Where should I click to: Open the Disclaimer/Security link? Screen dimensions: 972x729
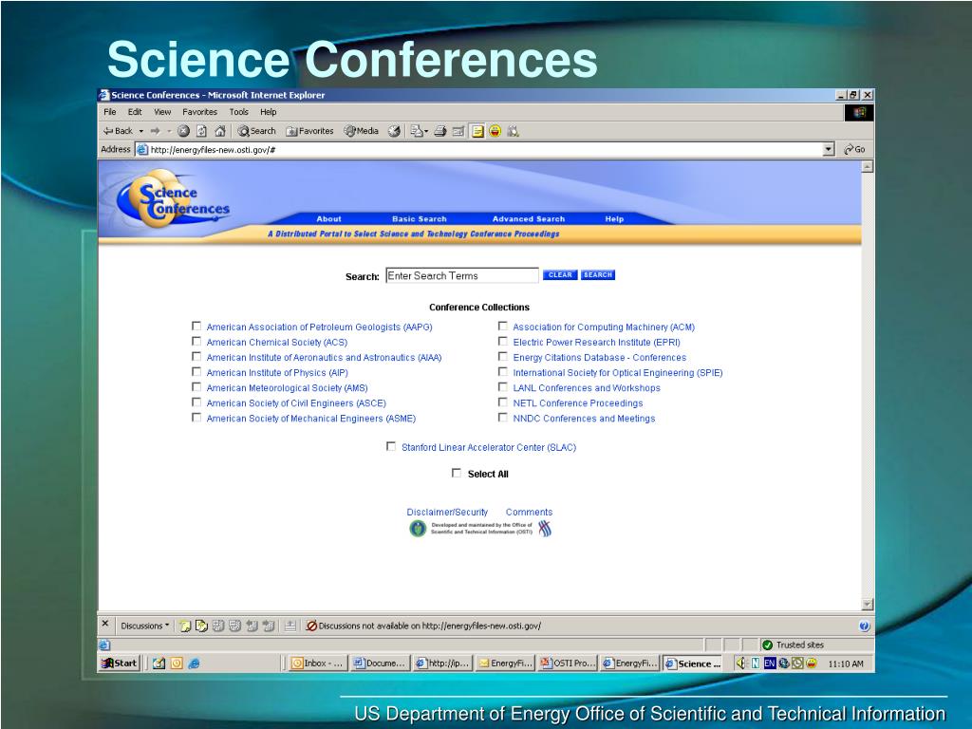point(447,512)
